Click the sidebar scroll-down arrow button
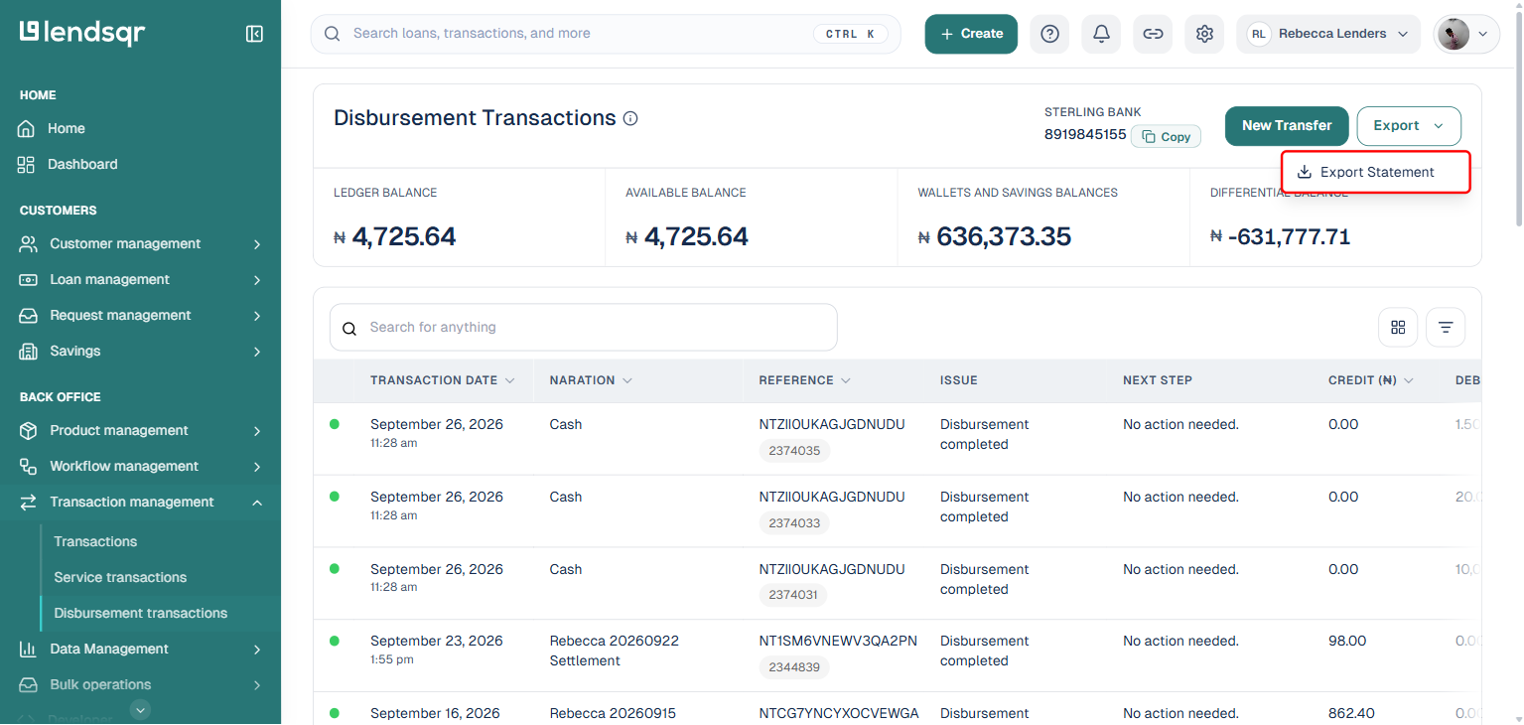Image resolution: width=1524 pixels, height=725 pixels. click(x=141, y=709)
